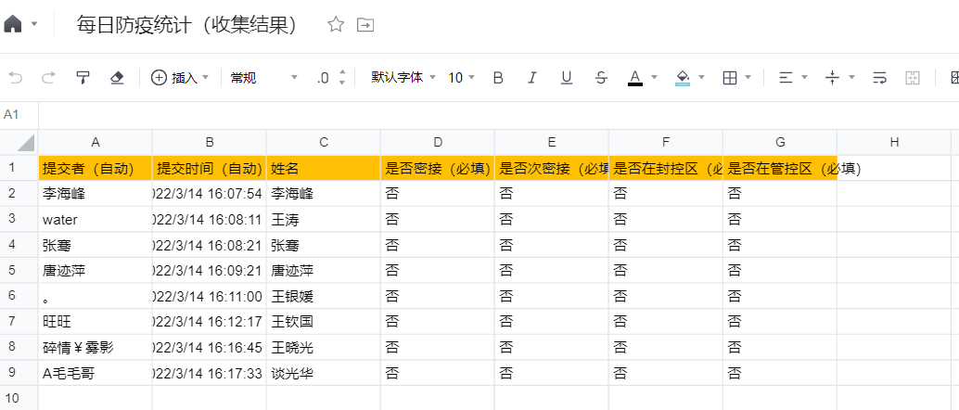This screenshot has height=410, width=959.
Task: Select row 10 header
Action: [x=19, y=398]
